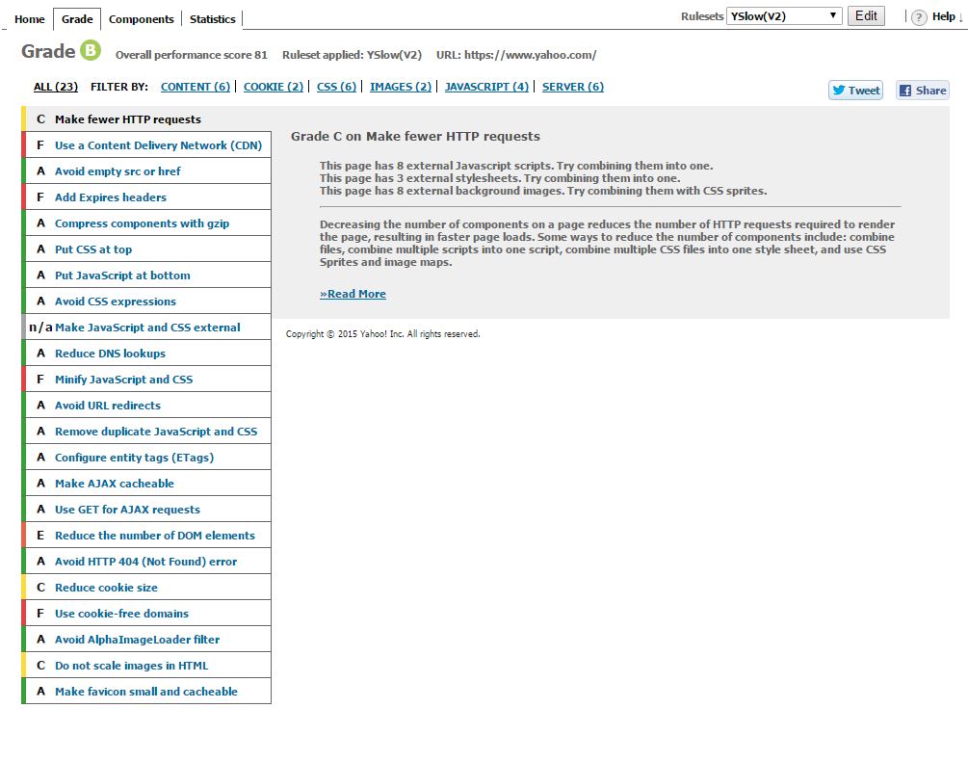Image resolution: width=968 pixels, height=761 pixels.
Task: Click the 'Grade C on Make fewer HTTP requests' heading
Action: [415, 137]
